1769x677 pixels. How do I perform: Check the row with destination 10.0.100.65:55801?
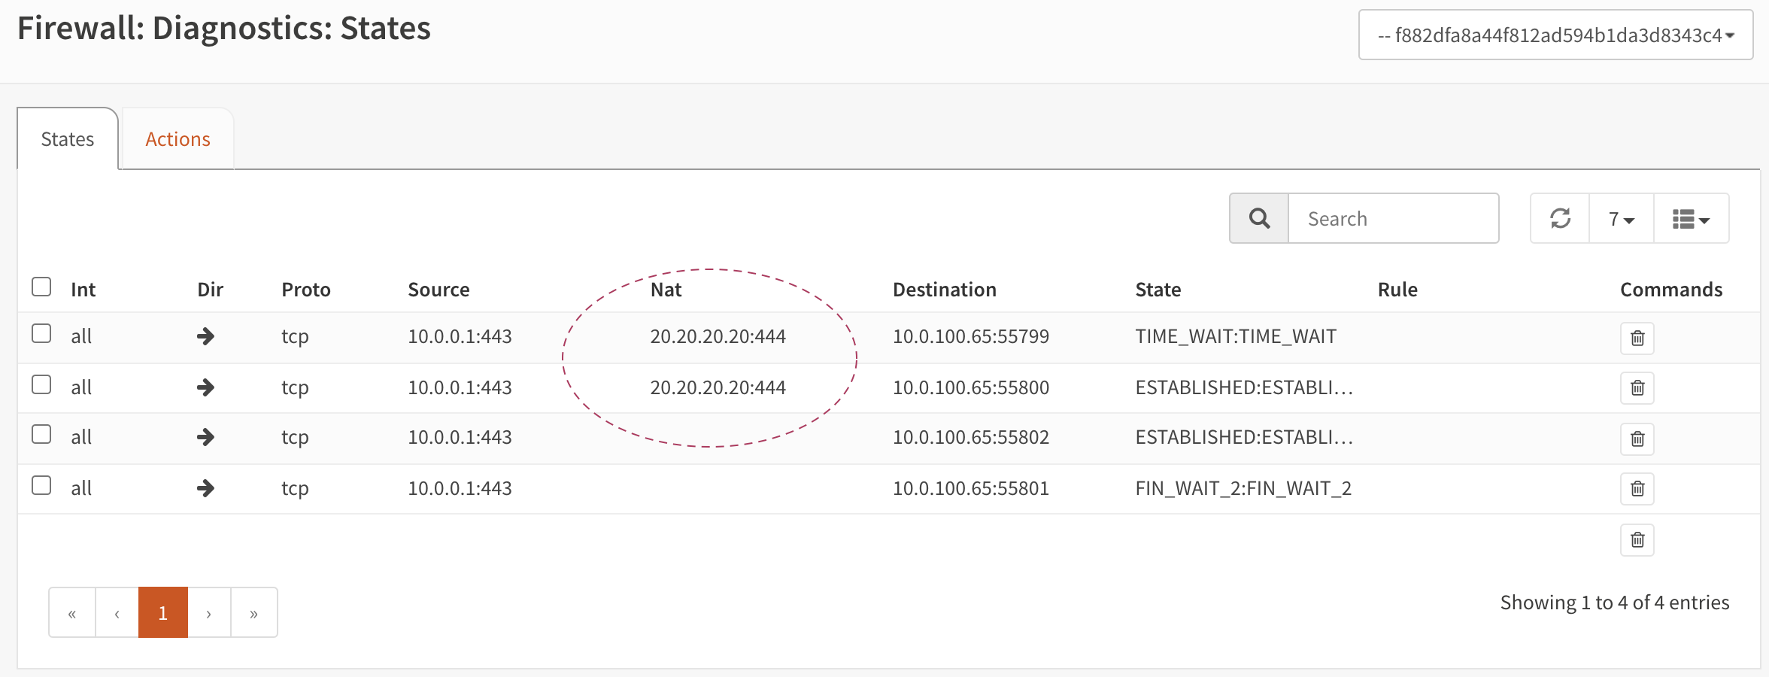click(x=41, y=485)
